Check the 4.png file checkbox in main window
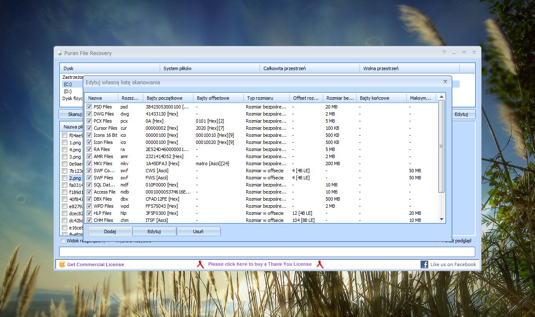 (64, 150)
